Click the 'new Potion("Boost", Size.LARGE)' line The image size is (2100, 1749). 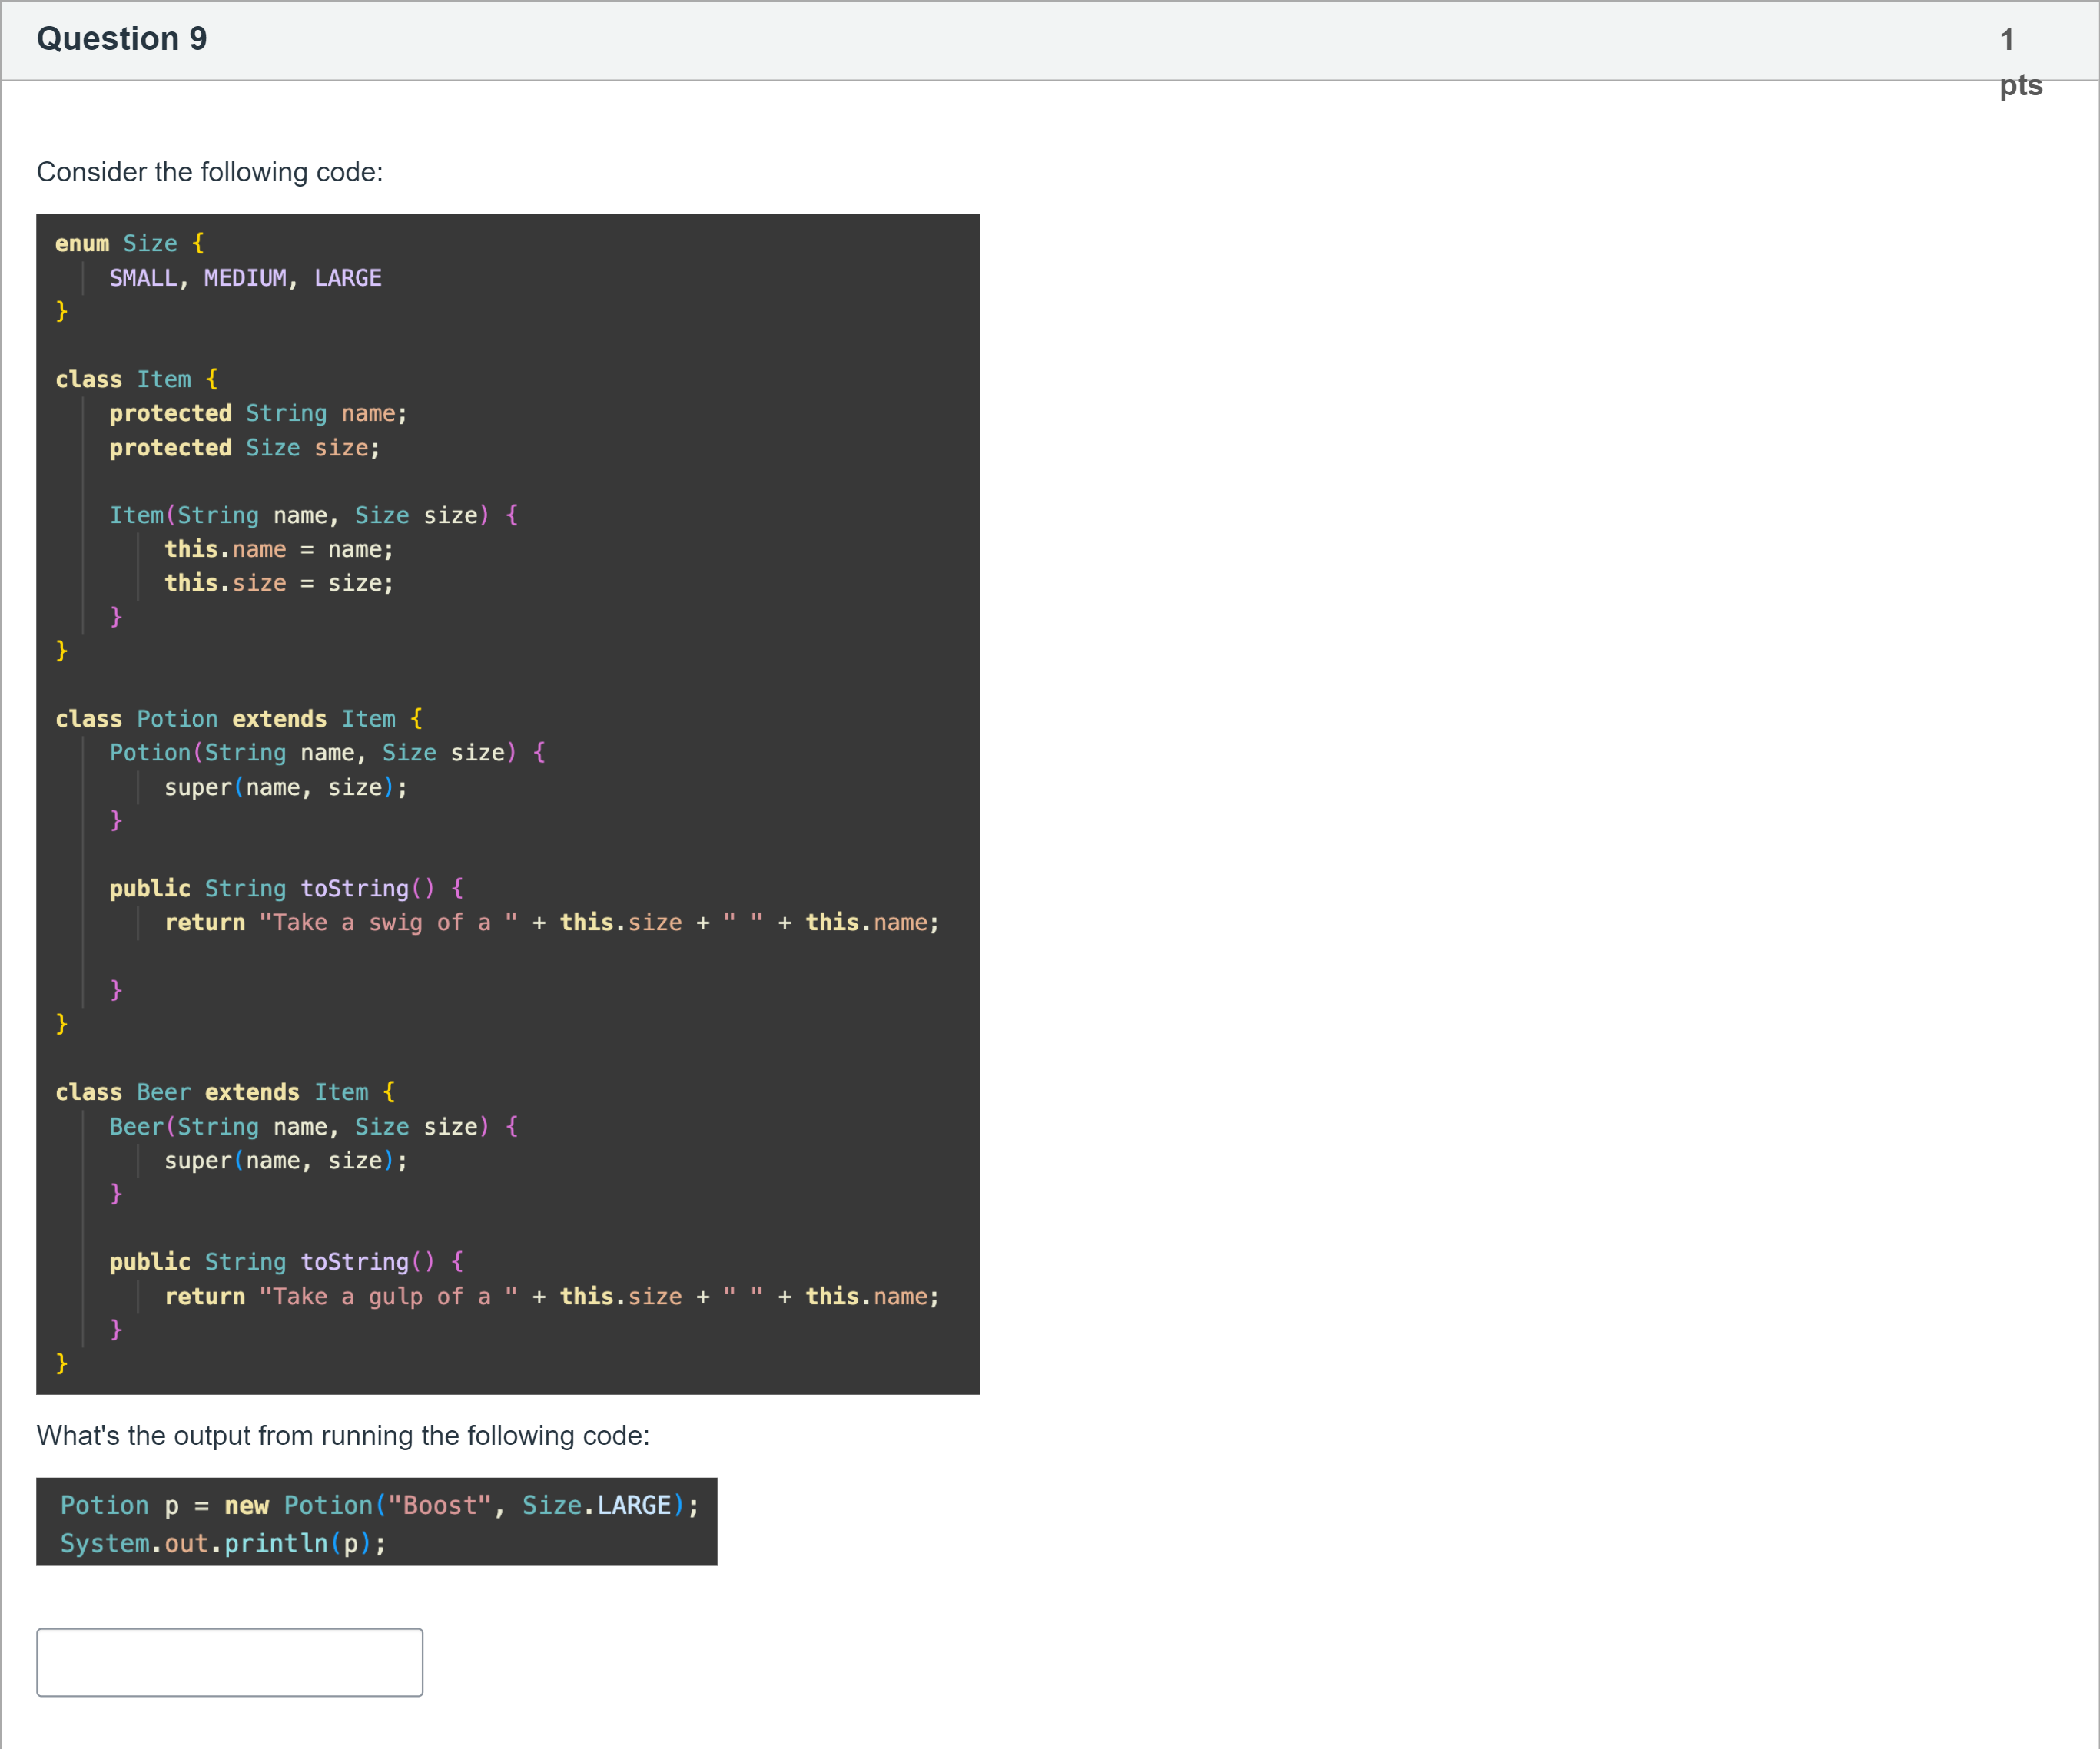click(379, 1506)
